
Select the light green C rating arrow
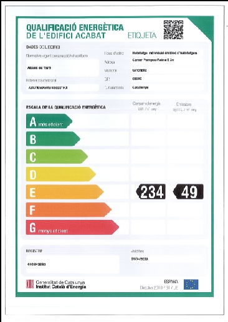[x=57, y=156]
